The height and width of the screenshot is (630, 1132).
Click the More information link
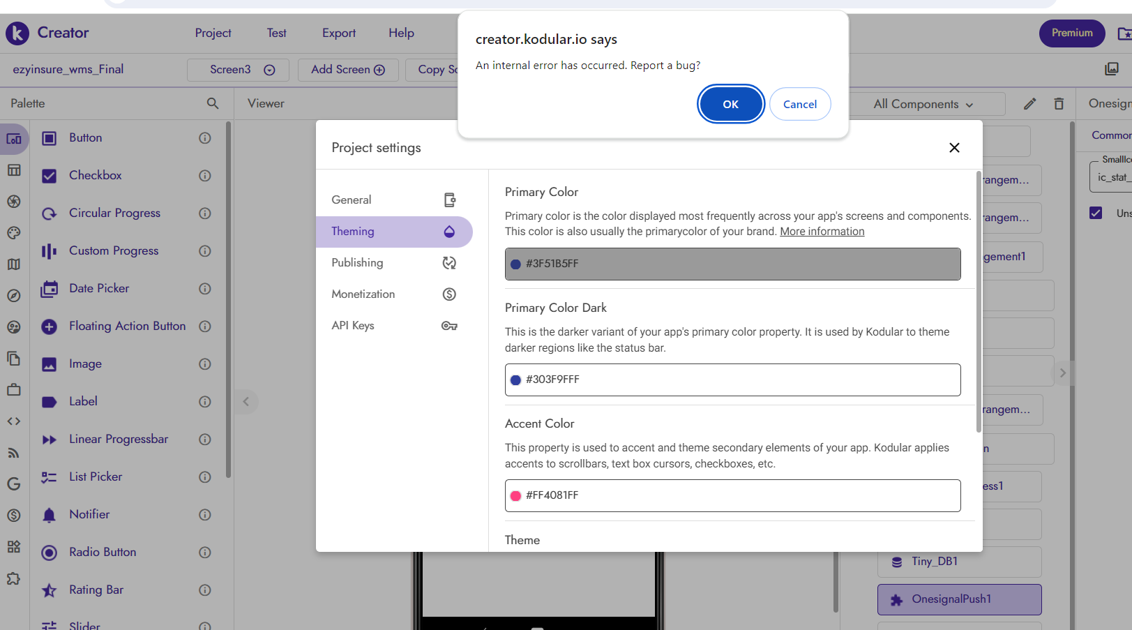[x=822, y=232]
